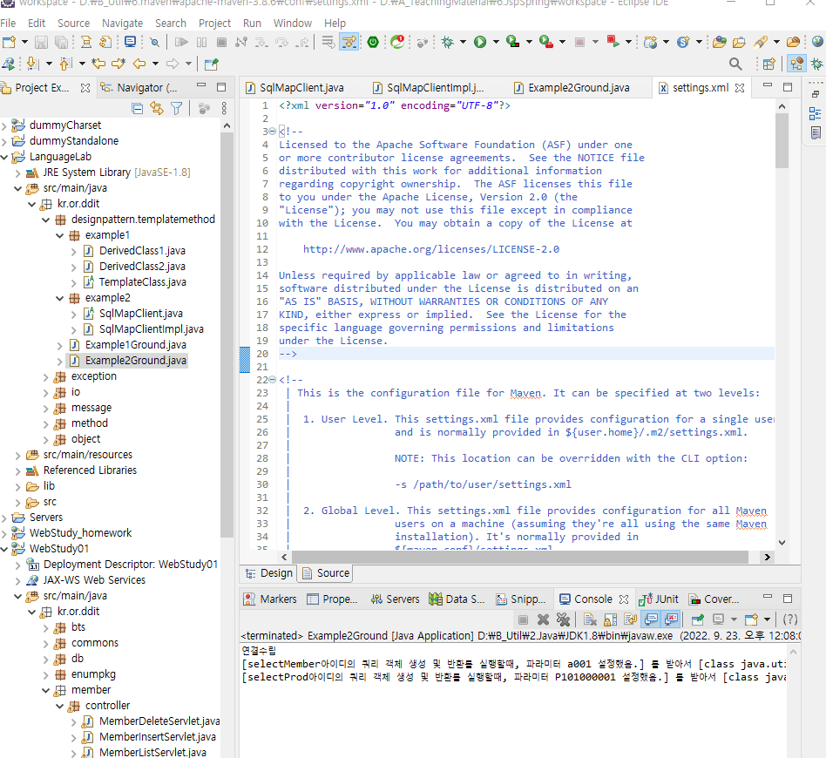This screenshot has height=758, width=826.
Task: Select SqlMapClientImpl.java in the tree
Action: pos(152,329)
